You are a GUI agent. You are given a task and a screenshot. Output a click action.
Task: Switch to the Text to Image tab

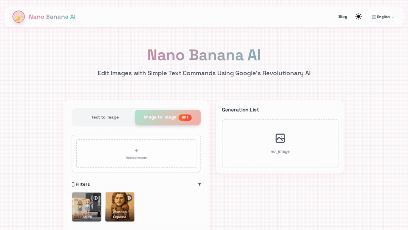click(105, 117)
